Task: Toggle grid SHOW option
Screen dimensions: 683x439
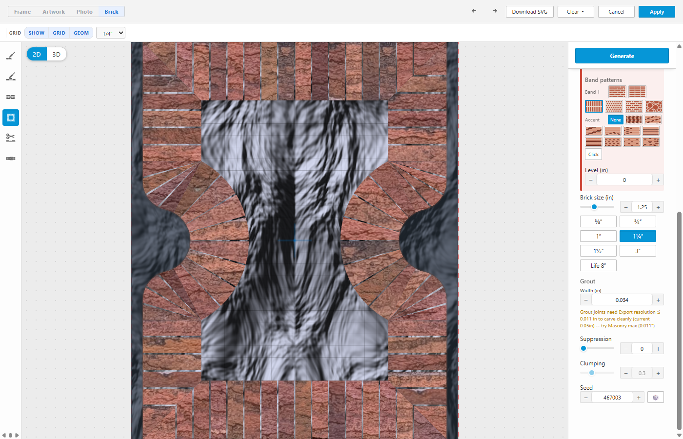Action: click(x=37, y=33)
